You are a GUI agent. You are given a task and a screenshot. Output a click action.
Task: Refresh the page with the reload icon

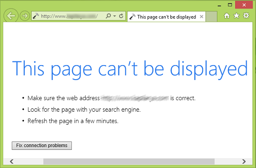pyautogui.click(x=121, y=16)
